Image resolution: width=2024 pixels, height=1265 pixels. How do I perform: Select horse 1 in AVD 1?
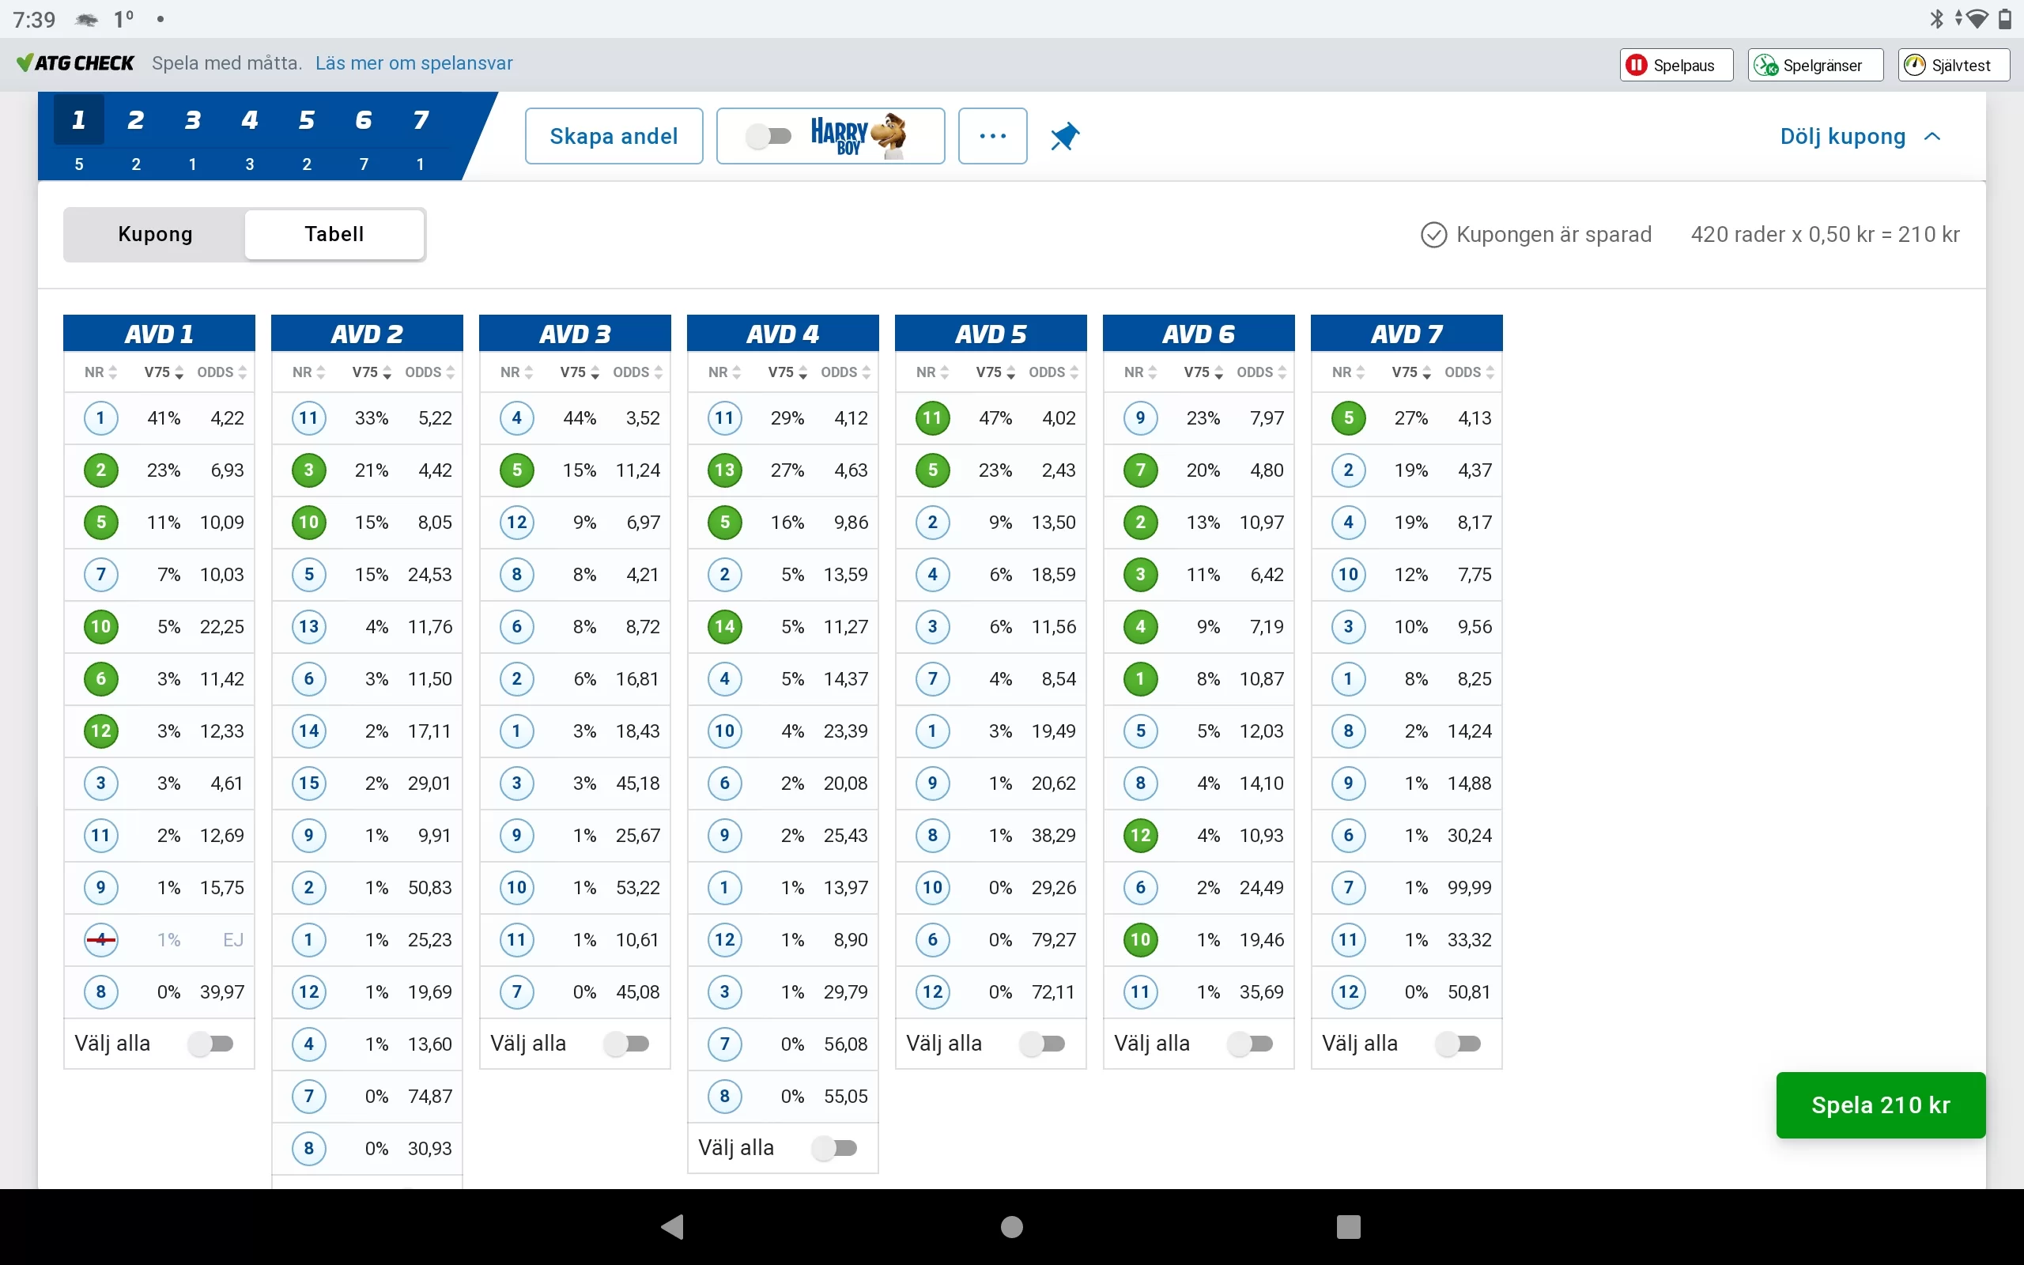coord(101,417)
